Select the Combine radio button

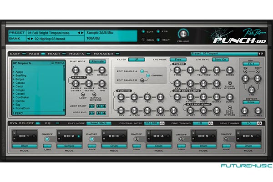148,76
